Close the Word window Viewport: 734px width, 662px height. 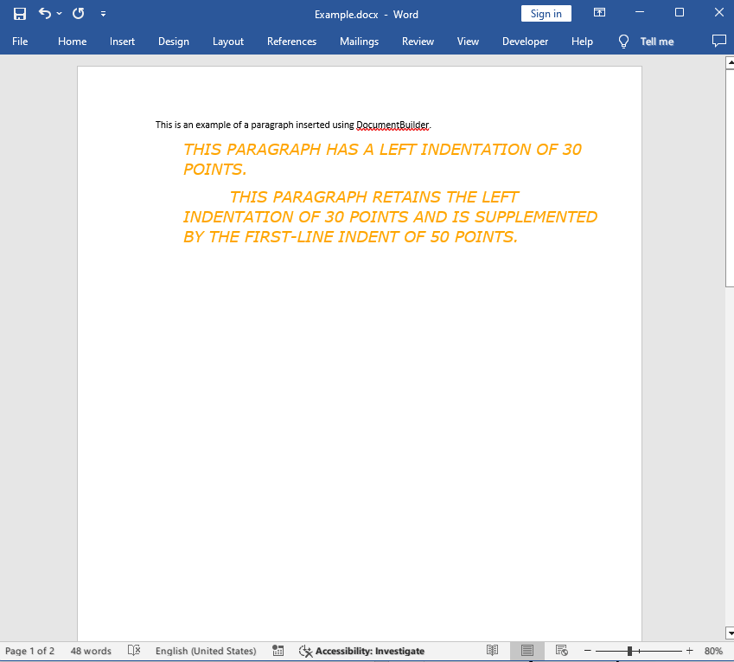pos(719,13)
